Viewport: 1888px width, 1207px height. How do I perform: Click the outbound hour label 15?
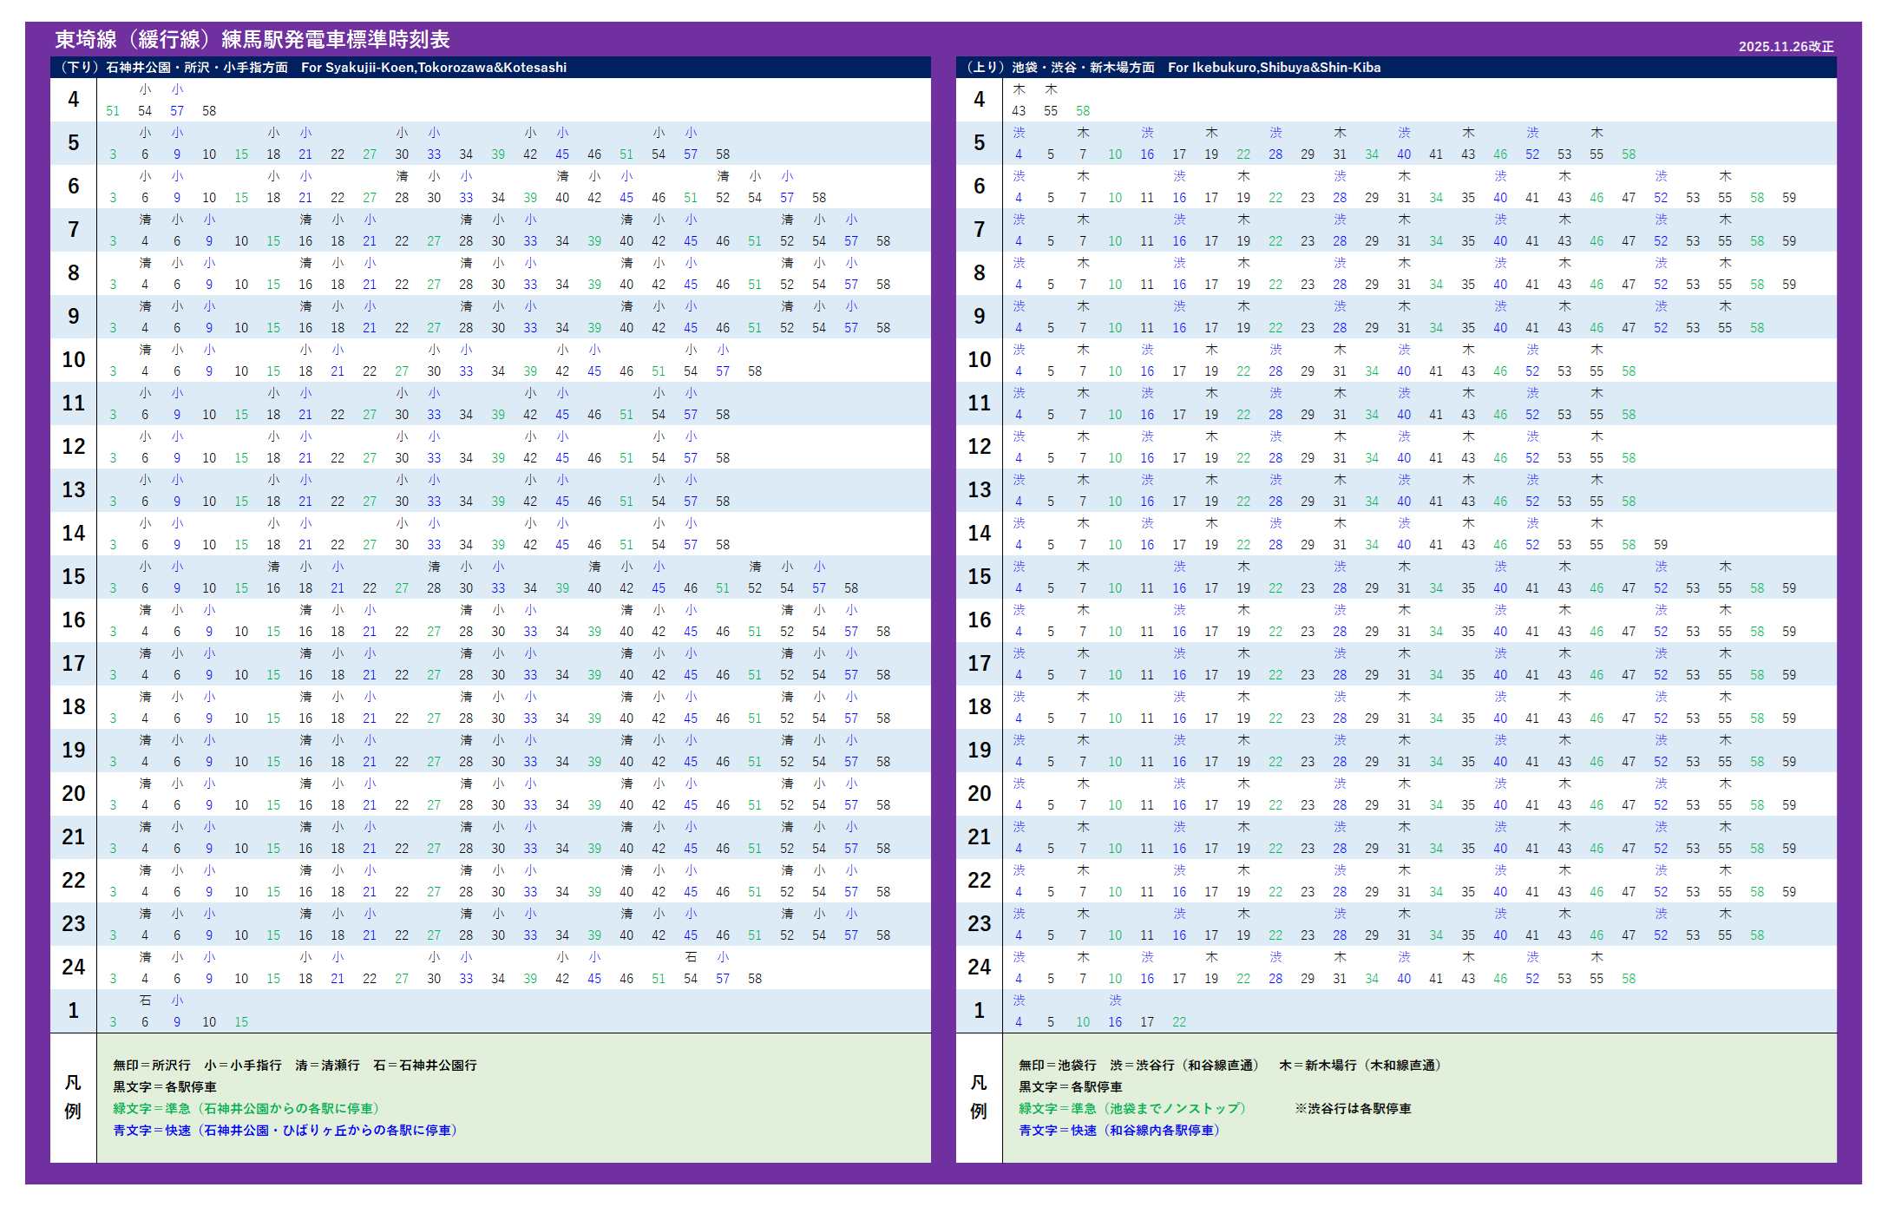point(74,577)
